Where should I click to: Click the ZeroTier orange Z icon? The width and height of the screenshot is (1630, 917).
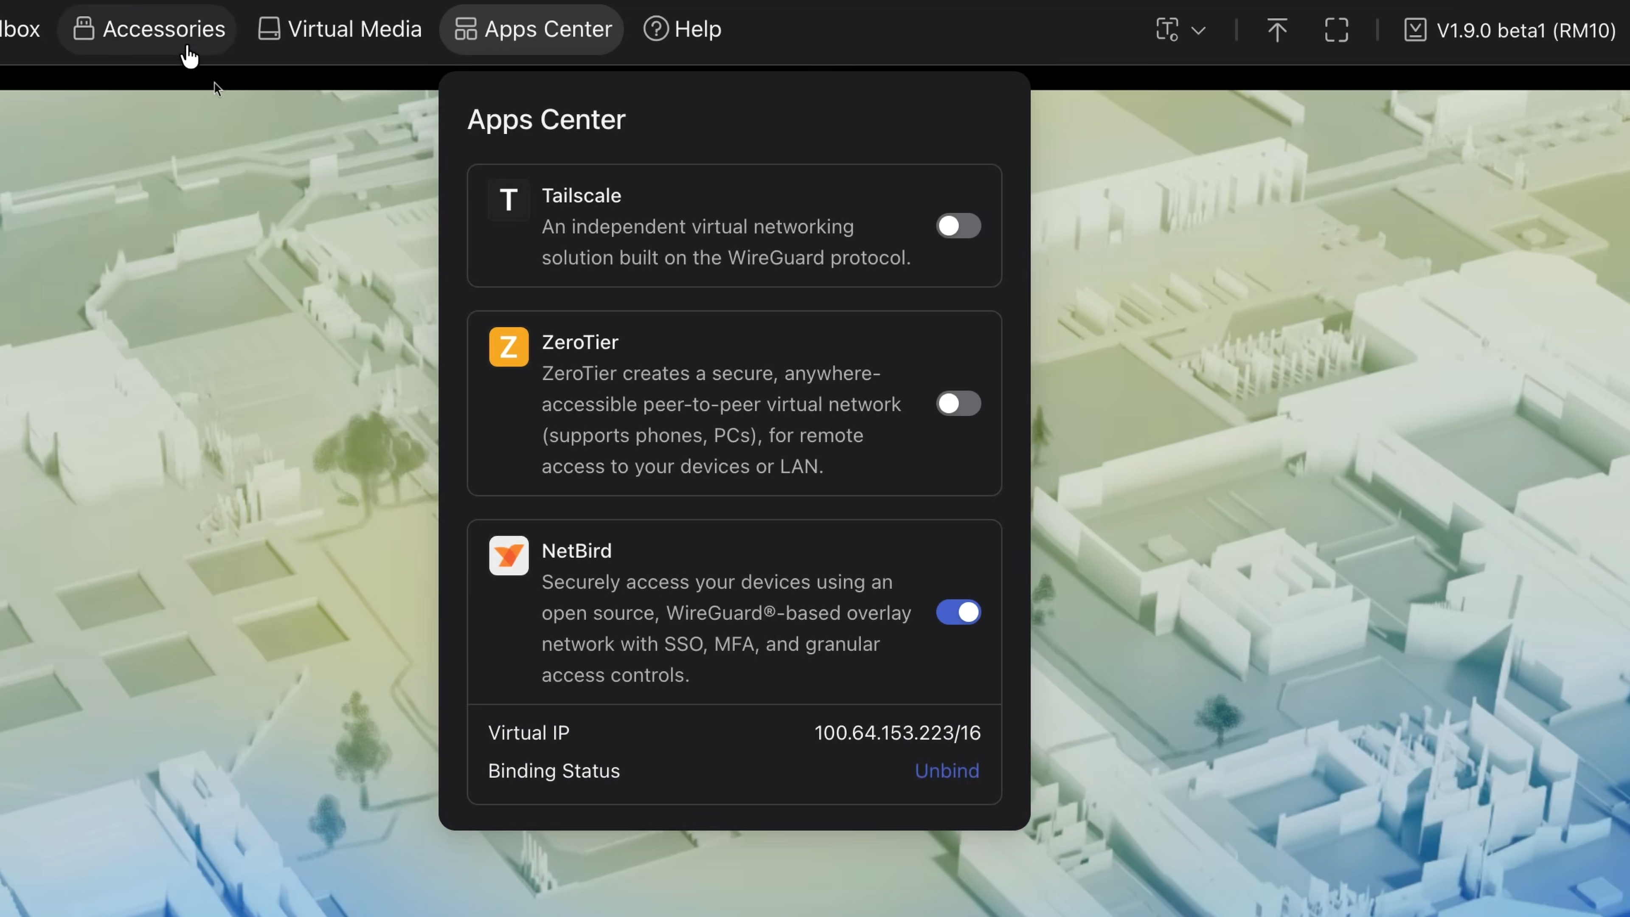[x=509, y=347]
